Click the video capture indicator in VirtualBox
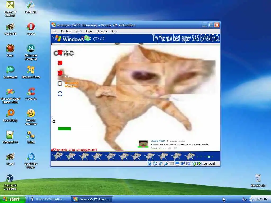Image resolution: width=271 pixels, height=203 pixels. coord(183,163)
